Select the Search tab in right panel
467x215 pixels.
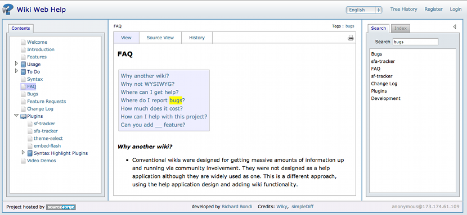pyautogui.click(x=379, y=28)
